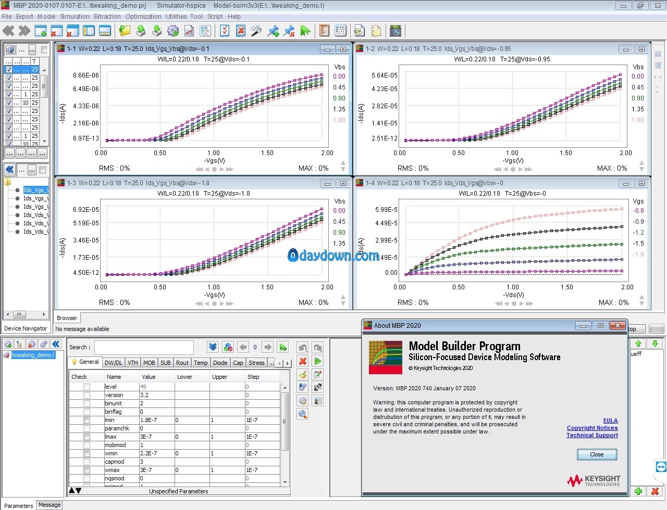The width and height of the screenshot is (667, 510).
Task: Click the colored cubes icon next to Search
Action: tap(228, 347)
